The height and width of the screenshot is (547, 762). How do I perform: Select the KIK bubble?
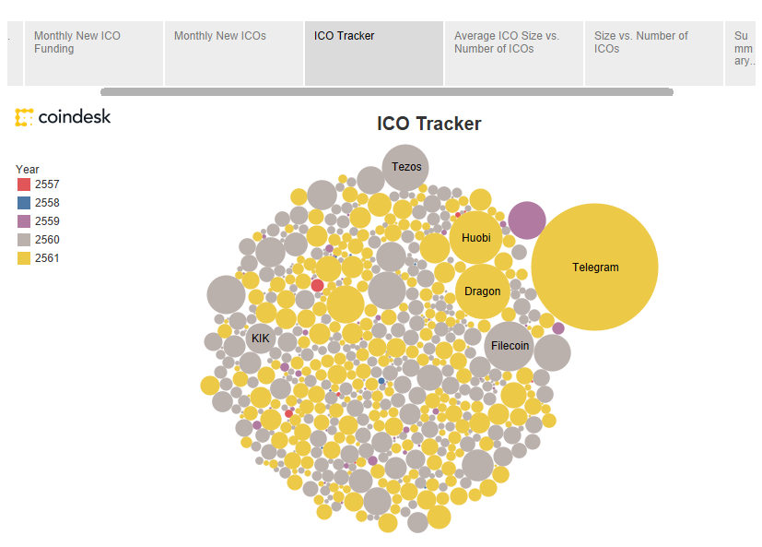tap(260, 338)
